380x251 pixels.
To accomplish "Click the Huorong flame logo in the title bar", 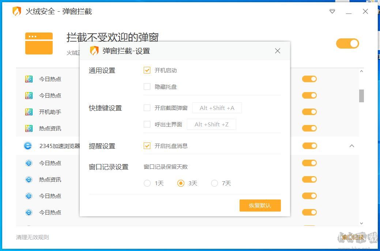I will coord(16,11).
